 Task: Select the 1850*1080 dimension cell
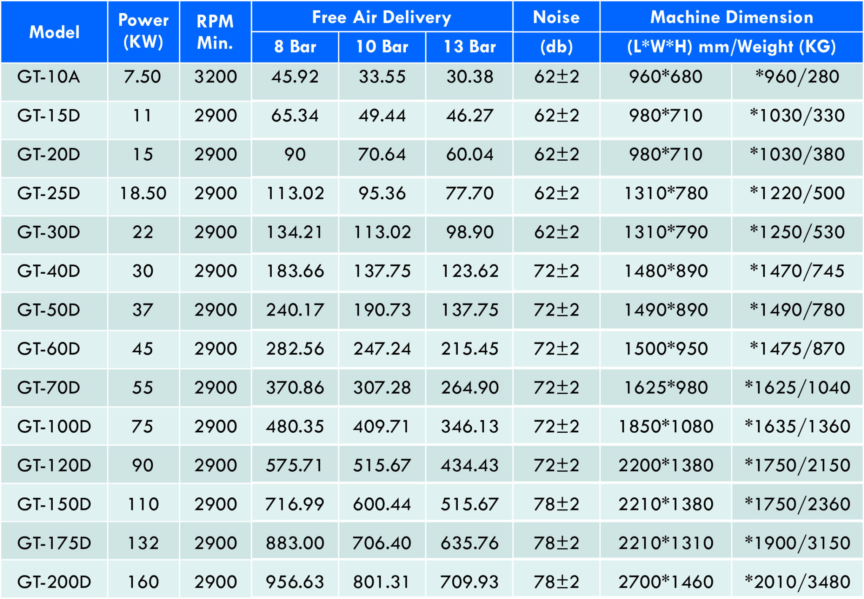point(665,426)
